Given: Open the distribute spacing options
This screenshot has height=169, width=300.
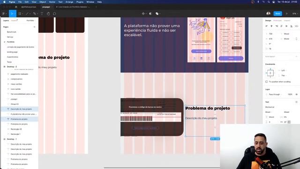Looking at the screenshot, I should tap(296, 26).
